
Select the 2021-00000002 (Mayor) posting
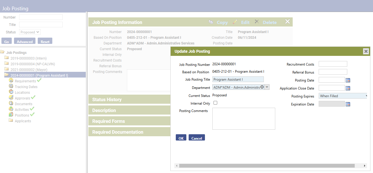coord(29,70)
